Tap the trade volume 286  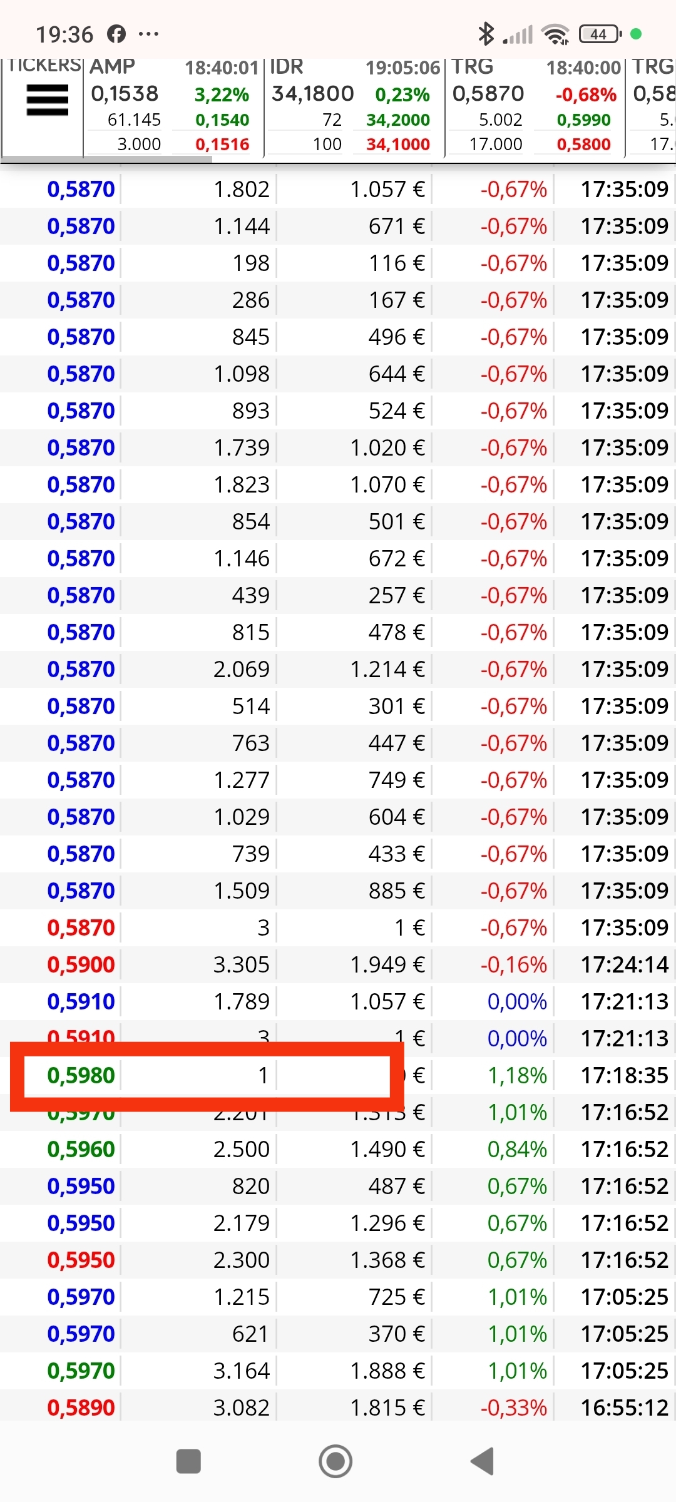[250, 300]
